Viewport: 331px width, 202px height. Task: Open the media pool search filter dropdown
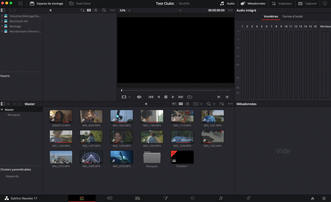(x=214, y=104)
